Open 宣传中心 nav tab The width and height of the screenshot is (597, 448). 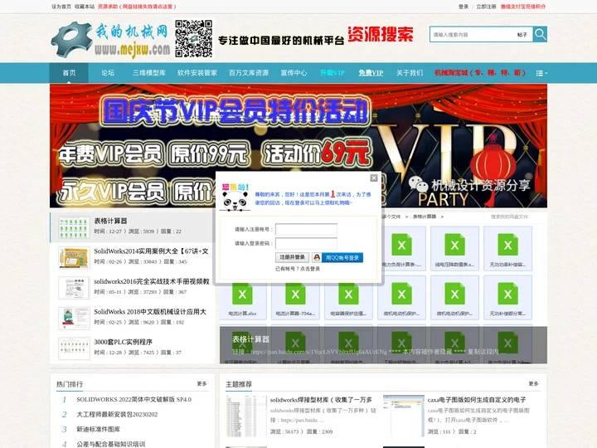tap(294, 73)
